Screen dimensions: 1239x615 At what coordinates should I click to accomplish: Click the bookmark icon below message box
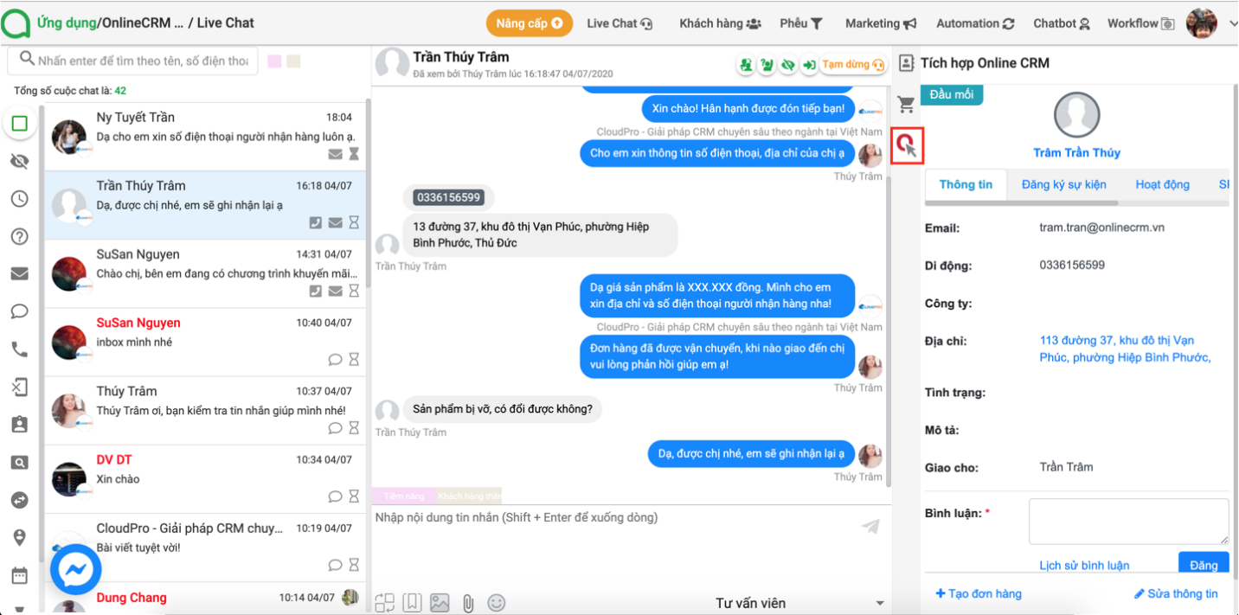[413, 603]
